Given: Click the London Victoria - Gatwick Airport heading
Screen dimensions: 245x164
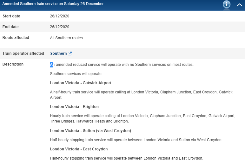Looking at the screenshot, I should click(81, 83).
